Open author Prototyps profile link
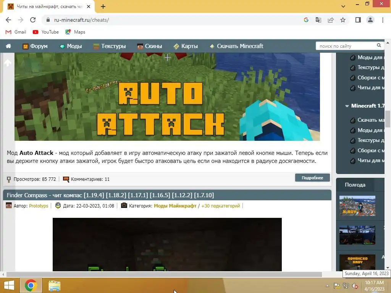This screenshot has width=391, height=293. tap(39, 206)
